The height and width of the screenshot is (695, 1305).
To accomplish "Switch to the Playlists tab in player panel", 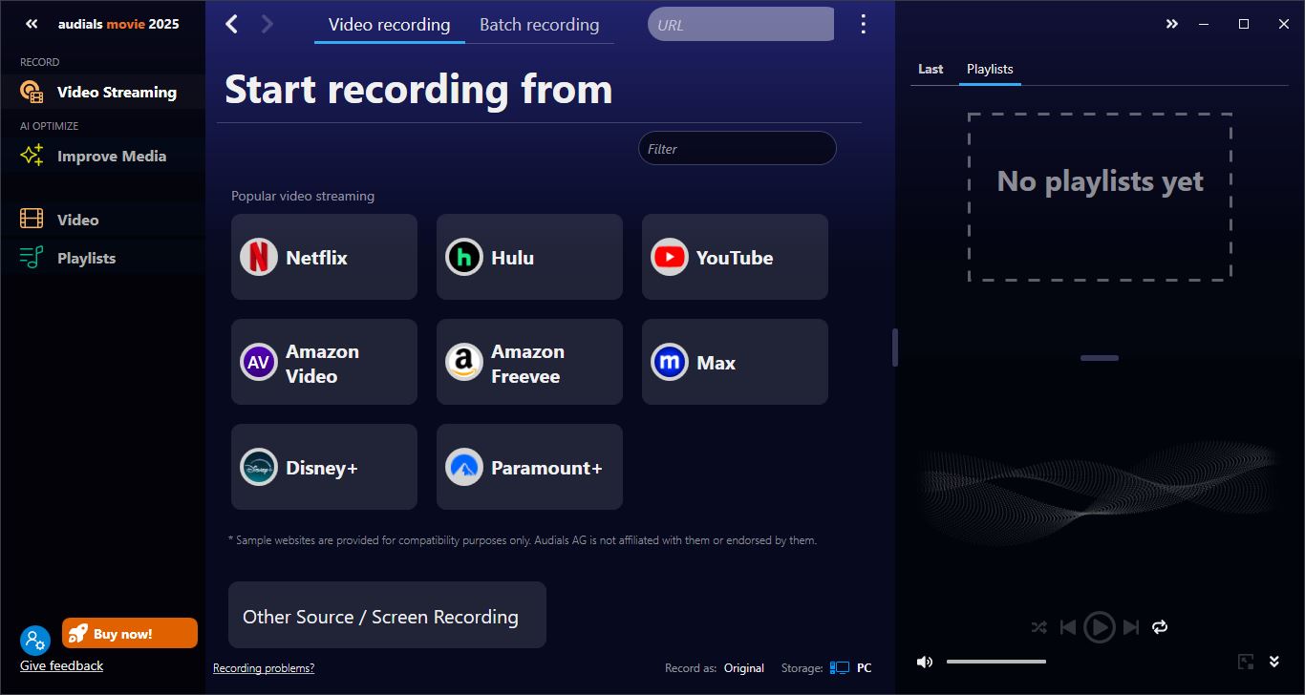I will (990, 69).
